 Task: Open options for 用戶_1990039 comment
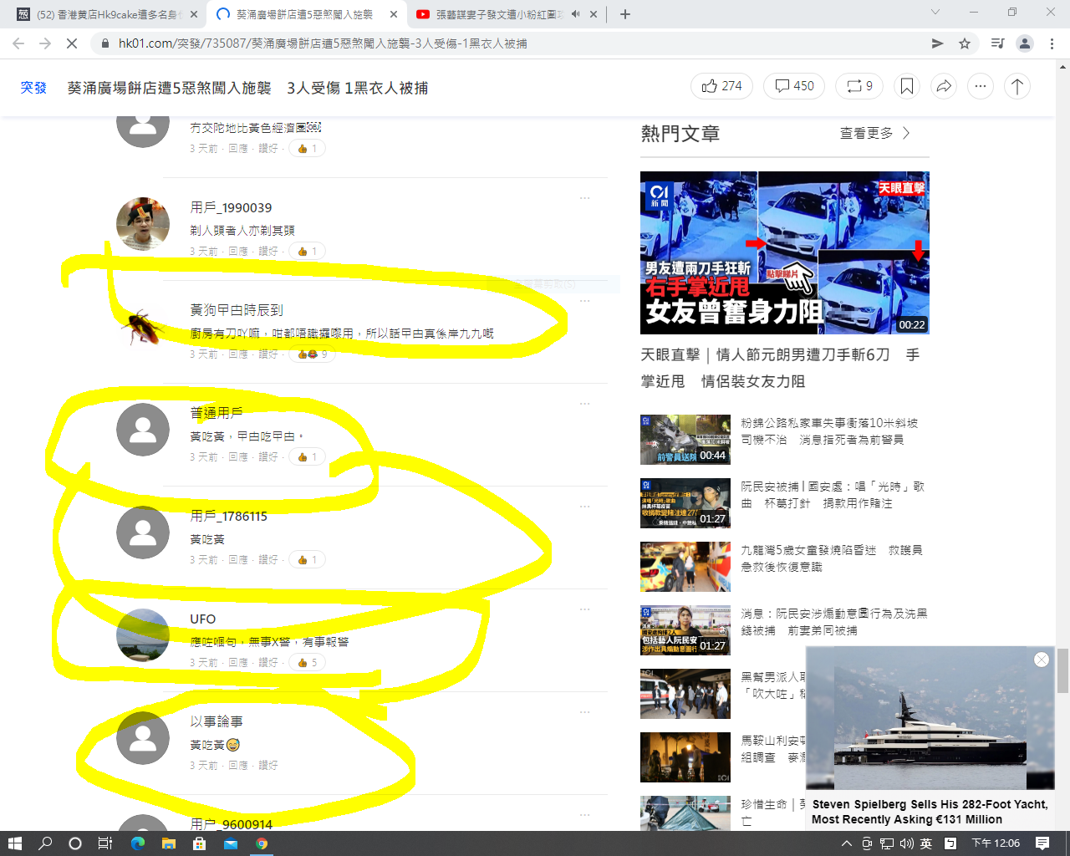pyautogui.click(x=585, y=198)
